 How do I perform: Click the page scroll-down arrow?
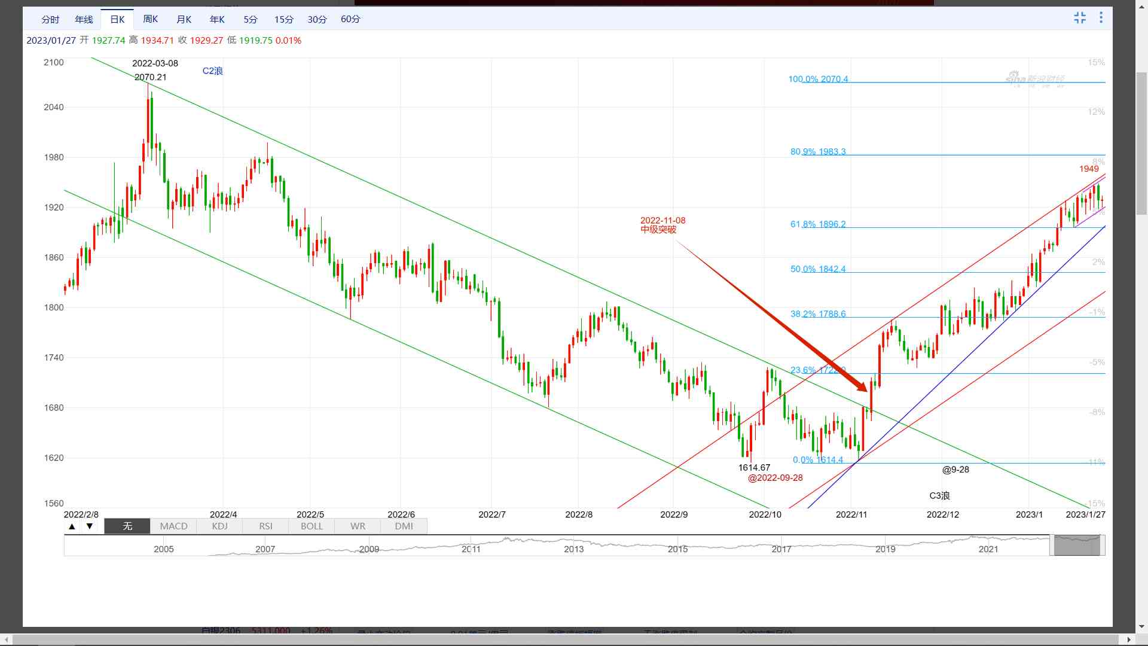tap(1141, 627)
